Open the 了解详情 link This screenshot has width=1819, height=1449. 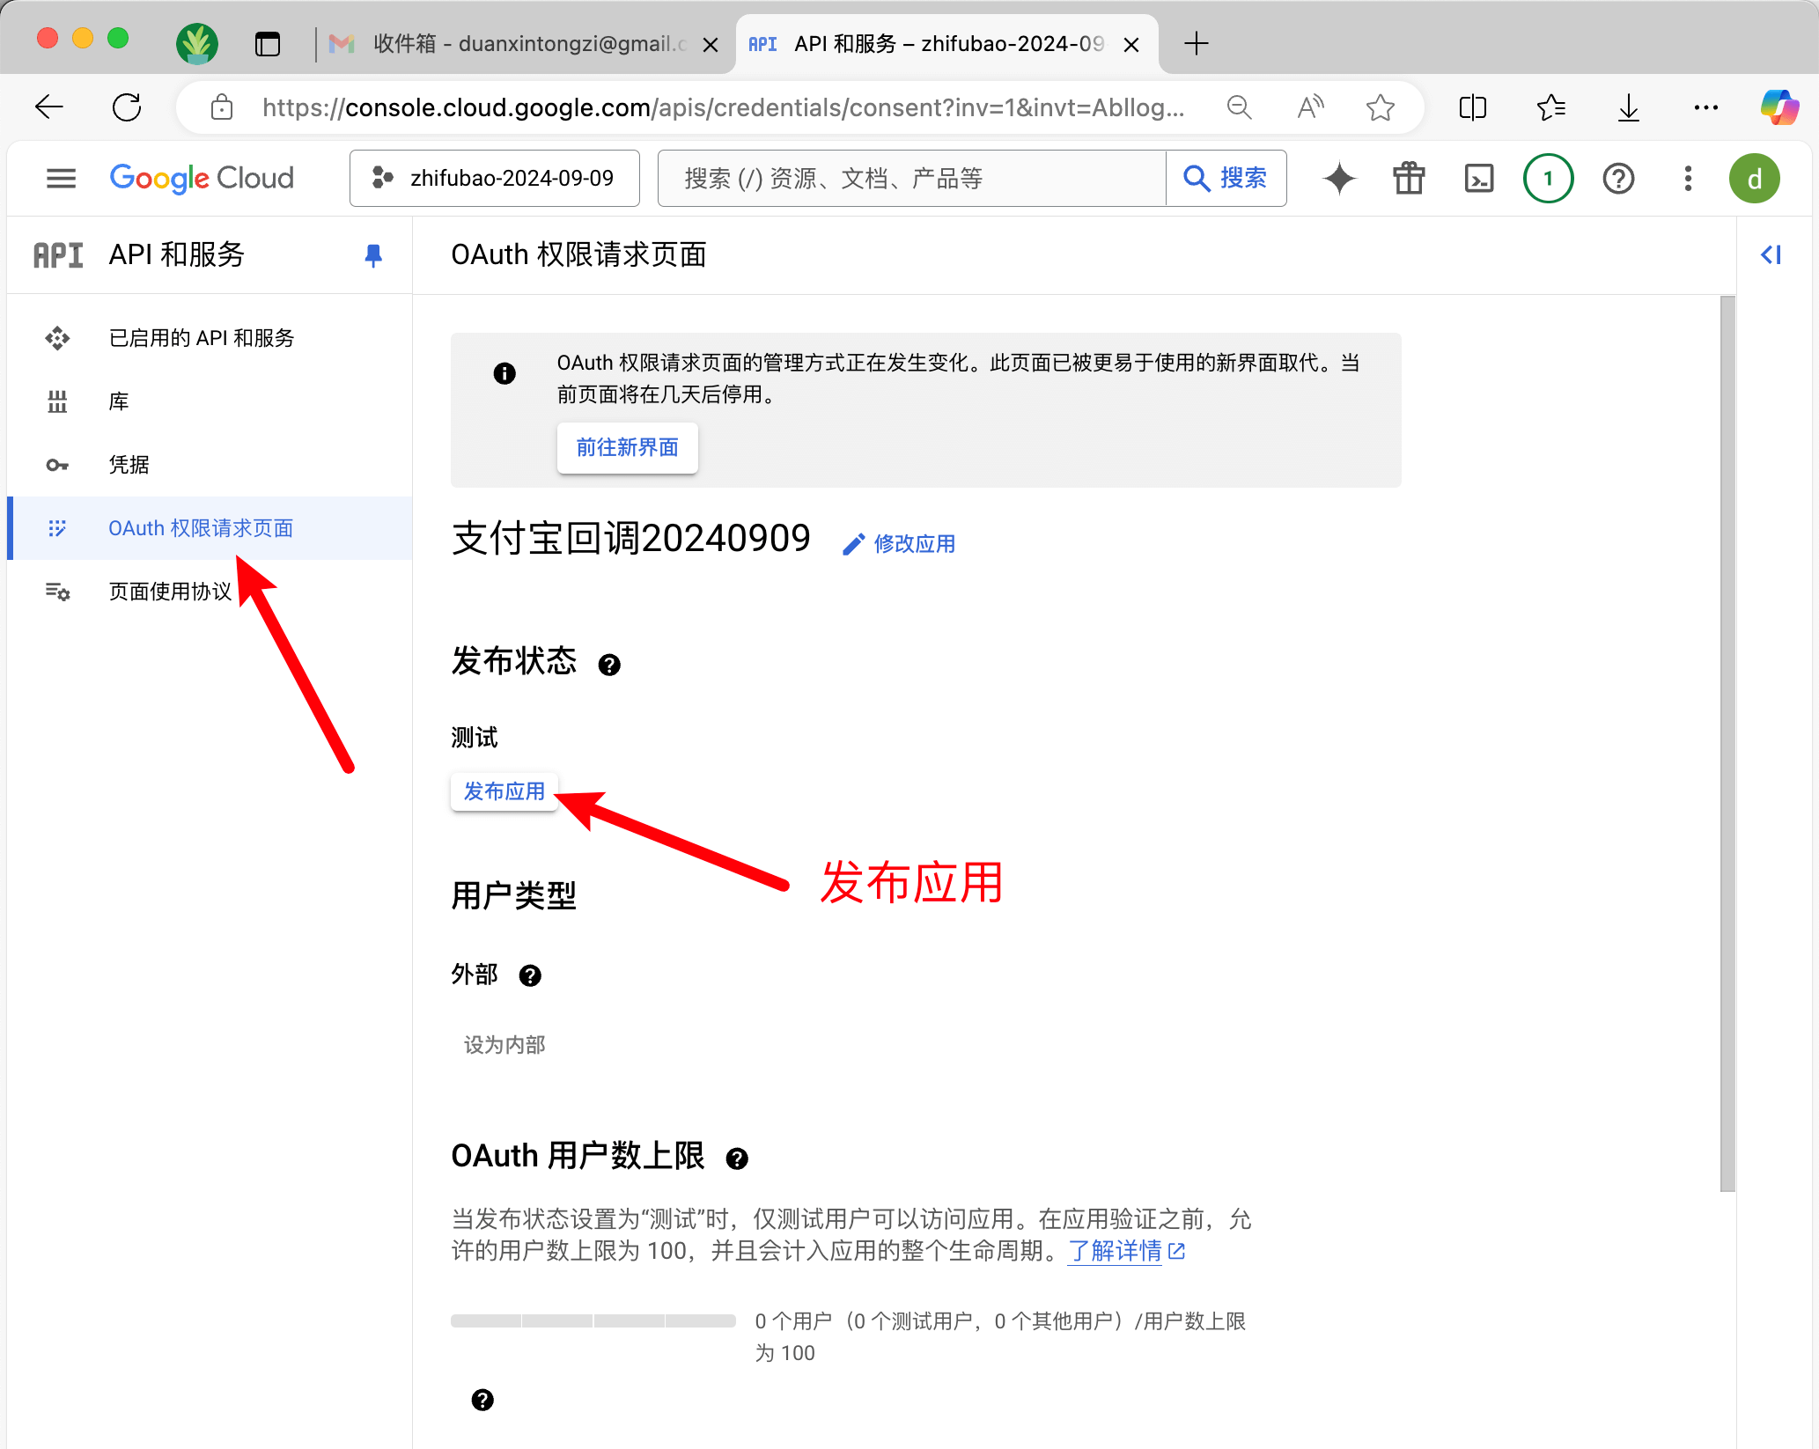coord(1116,1251)
